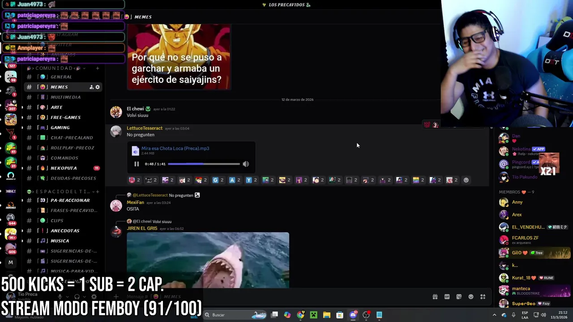
Task: Seek on the audio progress bar
Action: (204, 164)
